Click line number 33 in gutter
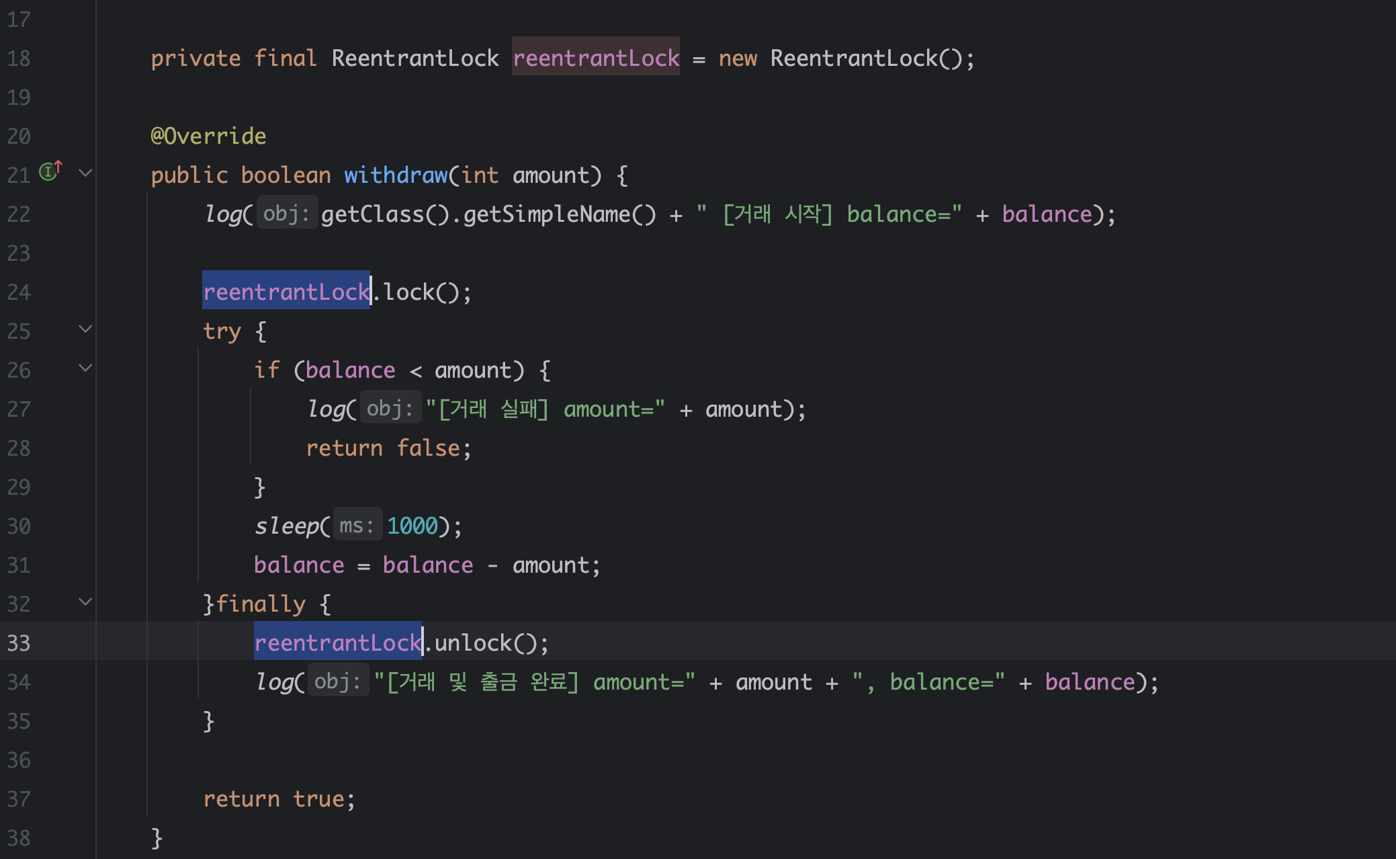The width and height of the screenshot is (1396, 859). point(19,643)
